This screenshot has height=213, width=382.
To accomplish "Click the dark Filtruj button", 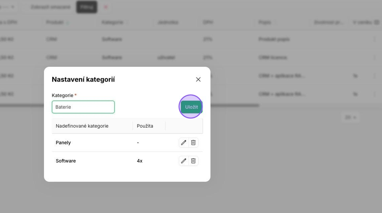I will [87, 7].
